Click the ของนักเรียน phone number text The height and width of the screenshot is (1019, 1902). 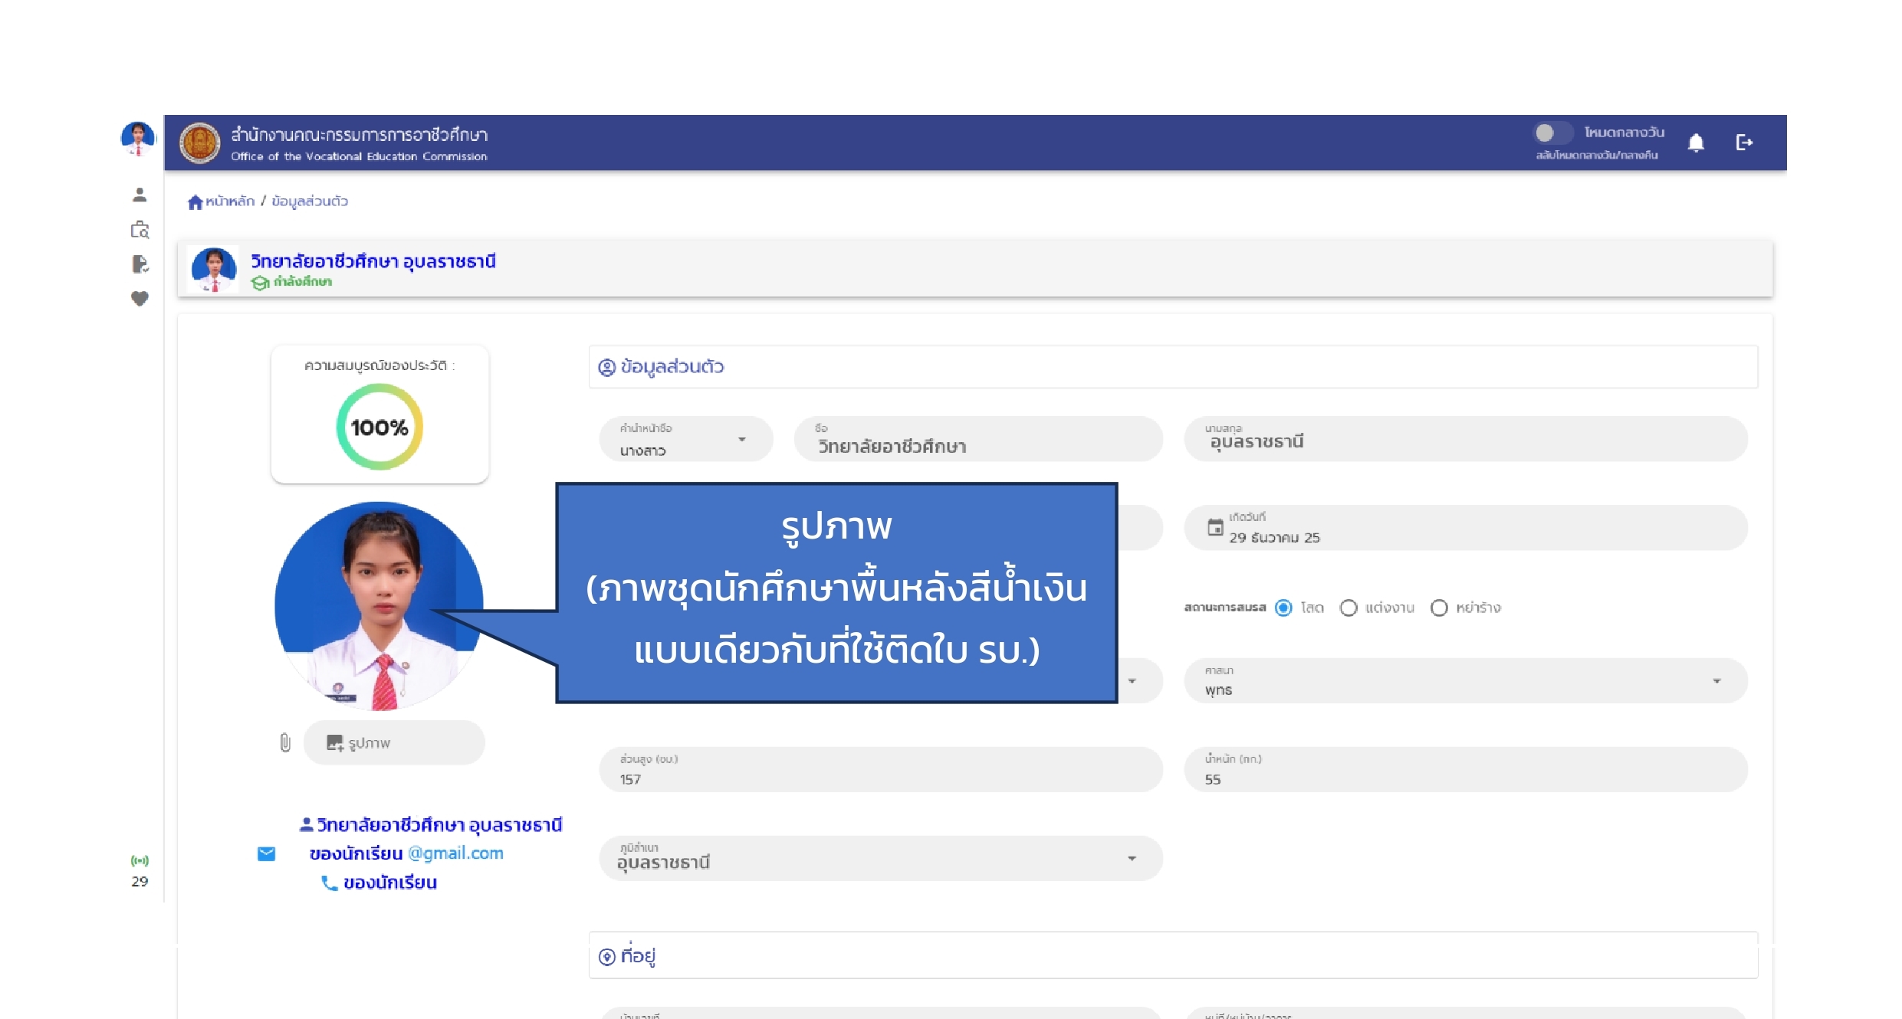coord(390,883)
